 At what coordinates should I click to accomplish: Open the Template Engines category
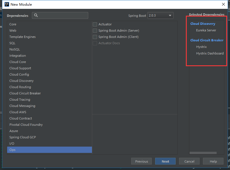tap(50, 37)
